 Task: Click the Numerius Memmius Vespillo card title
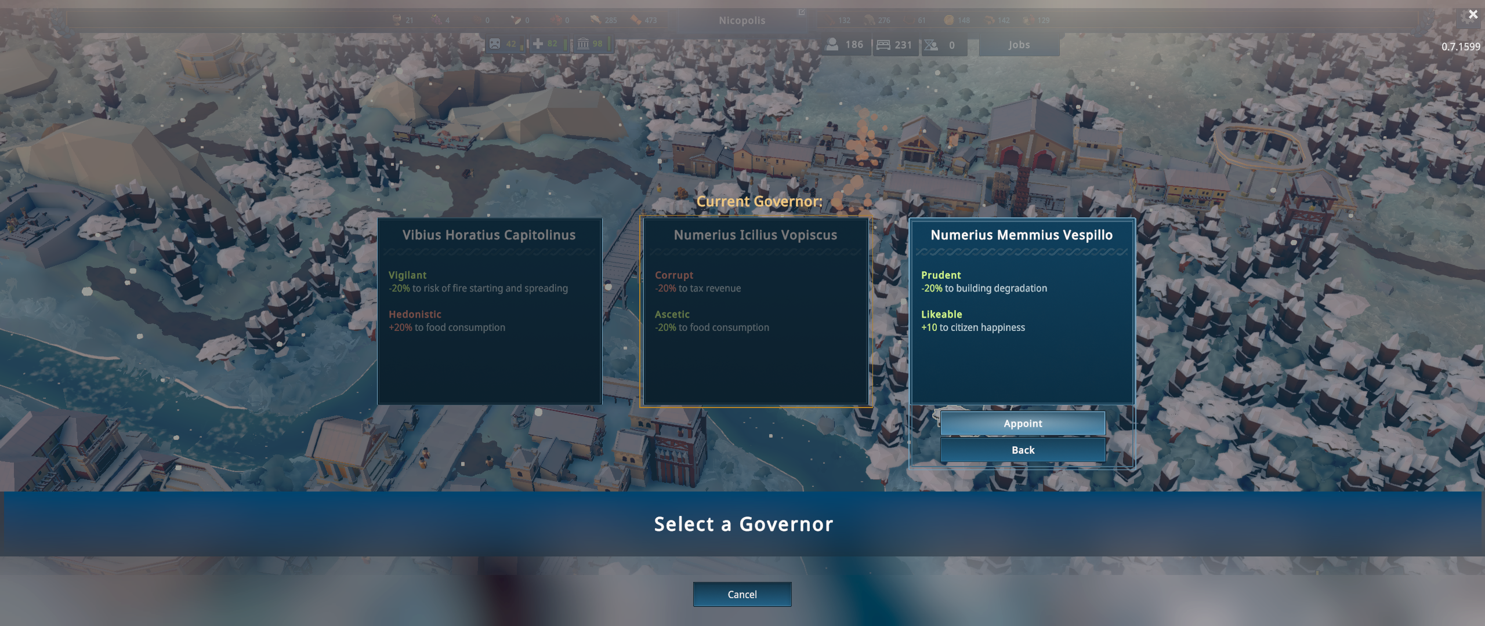pos(1022,235)
